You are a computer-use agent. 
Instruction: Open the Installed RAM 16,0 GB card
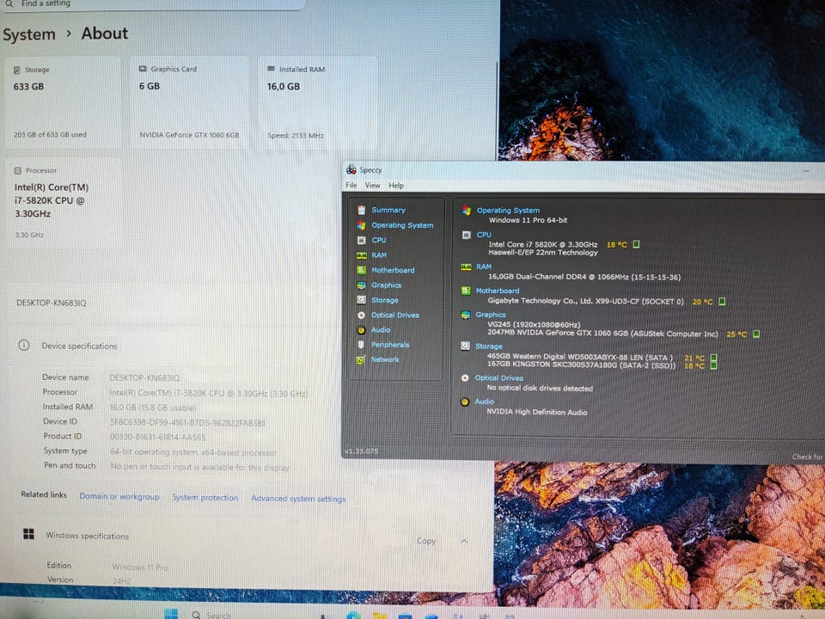317,102
